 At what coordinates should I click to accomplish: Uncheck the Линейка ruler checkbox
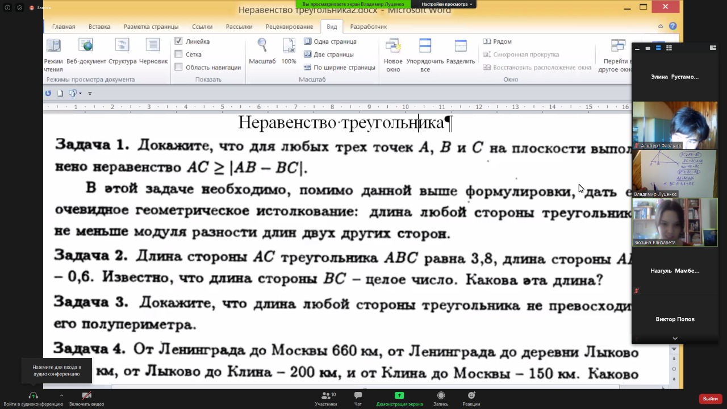[x=178, y=41]
